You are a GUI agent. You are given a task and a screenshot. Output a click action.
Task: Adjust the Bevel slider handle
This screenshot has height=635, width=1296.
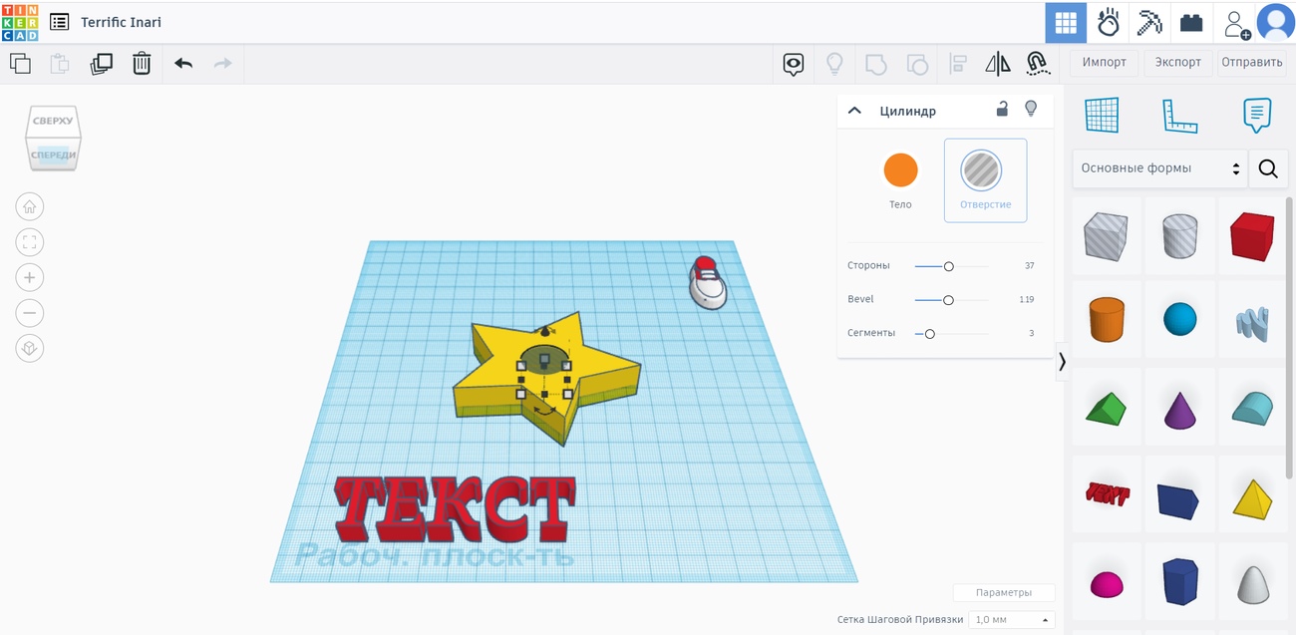point(947,299)
